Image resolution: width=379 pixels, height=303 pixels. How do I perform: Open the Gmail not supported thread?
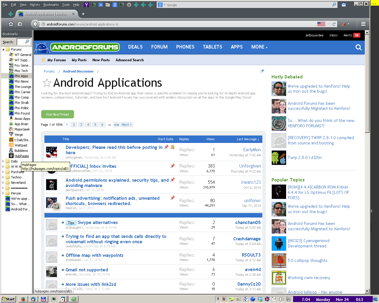click(x=87, y=270)
